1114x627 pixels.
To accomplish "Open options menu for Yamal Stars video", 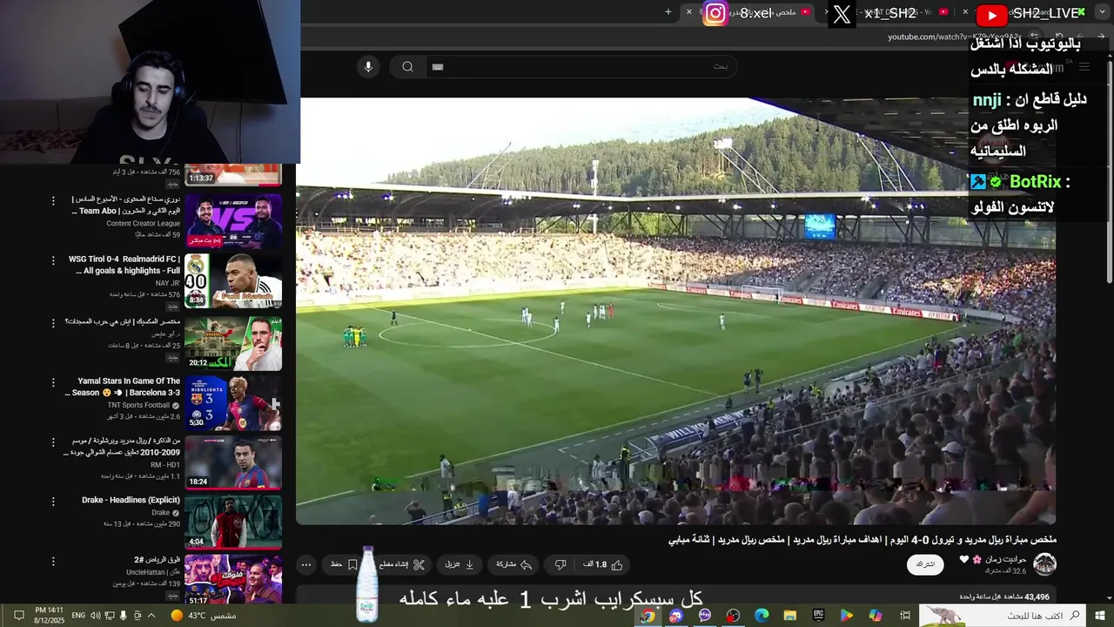I will pyautogui.click(x=53, y=382).
